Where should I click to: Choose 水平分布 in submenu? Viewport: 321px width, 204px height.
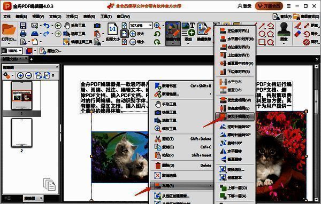click(235, 82)
